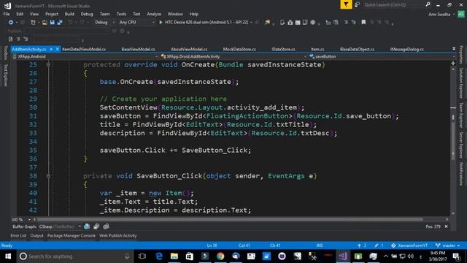467x263 pixels.
Task: Open the Project menu
Action: point(52,14)
